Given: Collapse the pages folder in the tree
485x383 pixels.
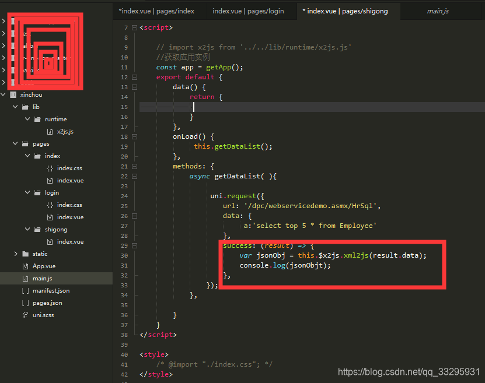Looking at the screenshot, I should (15, 143).
